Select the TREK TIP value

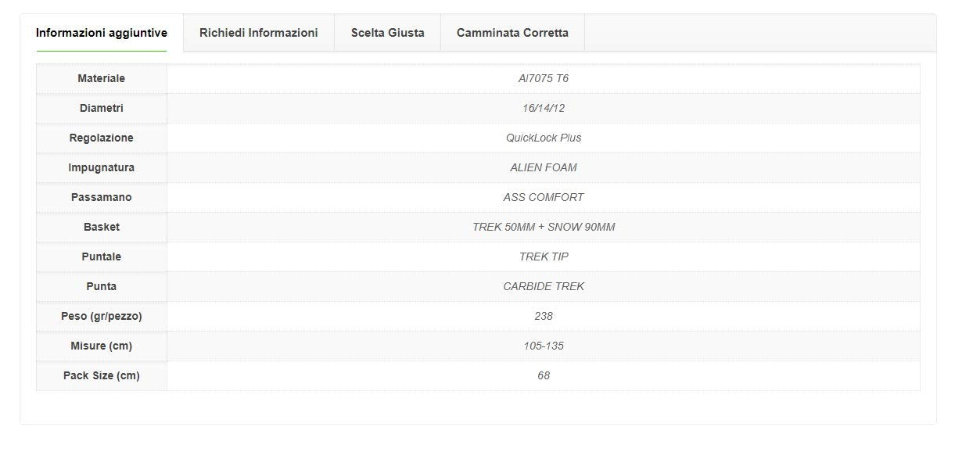click(544, 256)
